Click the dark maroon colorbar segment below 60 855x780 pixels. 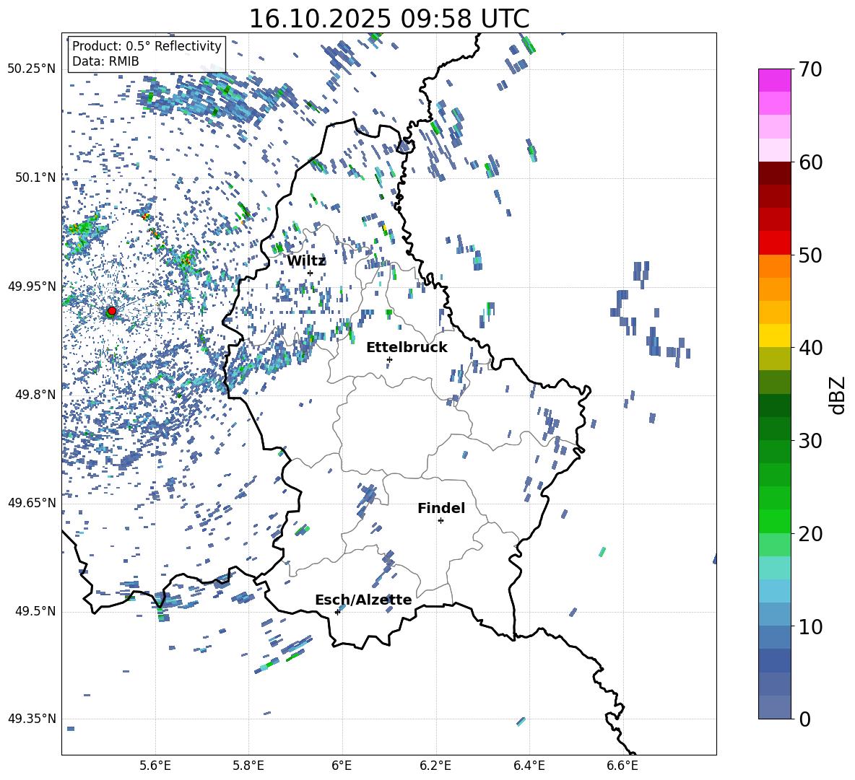pyautogui.click(x=774, y=173)
